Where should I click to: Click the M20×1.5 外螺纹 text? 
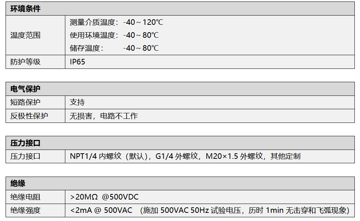click(234, 156)
